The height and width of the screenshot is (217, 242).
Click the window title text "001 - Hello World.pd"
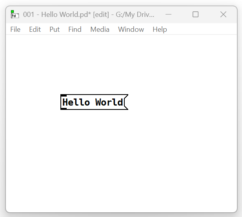click(x=57, y=15)
